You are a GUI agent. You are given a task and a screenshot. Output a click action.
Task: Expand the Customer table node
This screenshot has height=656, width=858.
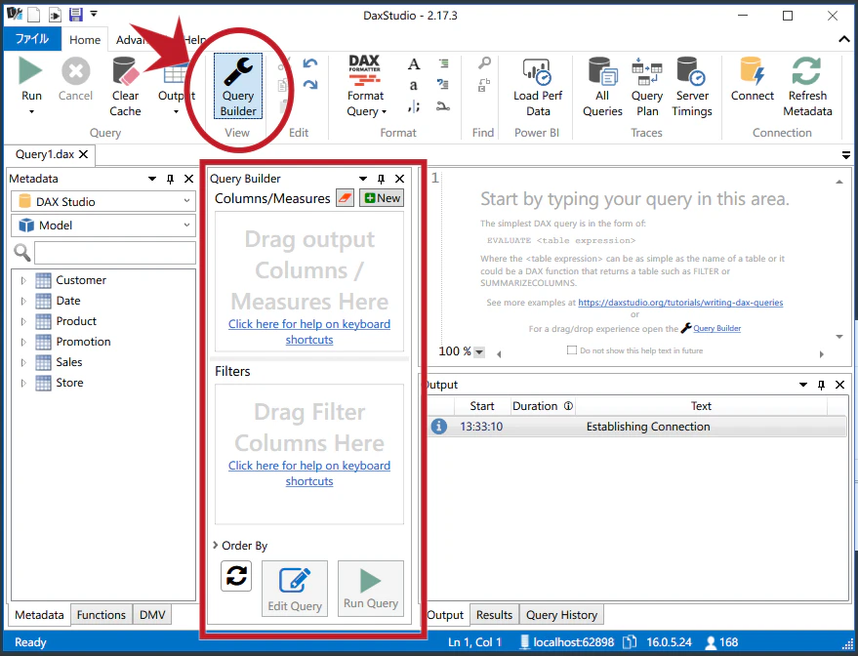pyautogui.click(x=23, y=281)
